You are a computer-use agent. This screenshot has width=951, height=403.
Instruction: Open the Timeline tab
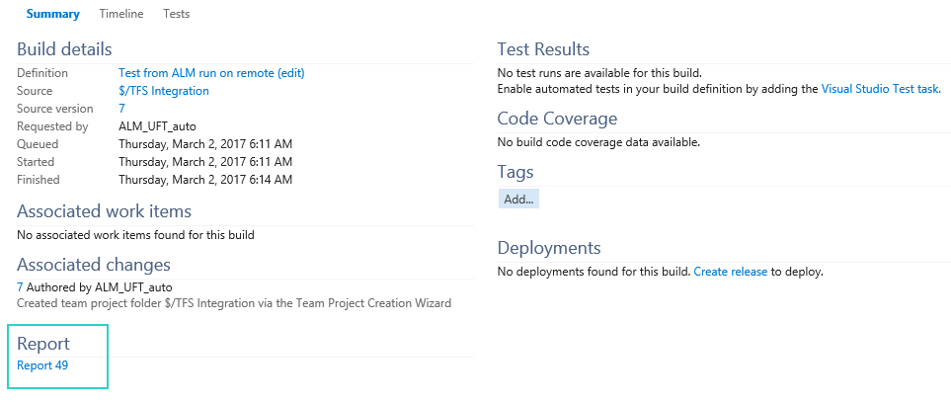(121, 14)
